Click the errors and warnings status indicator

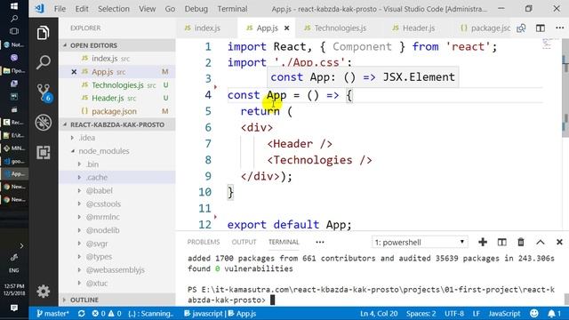(x=107, y=314)
